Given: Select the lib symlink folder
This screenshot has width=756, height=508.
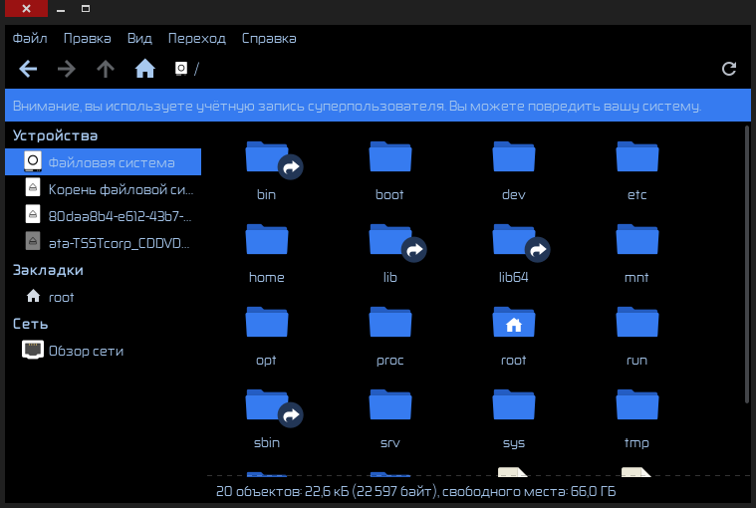Looking at the screenshot, I should (x=390, y=239).
